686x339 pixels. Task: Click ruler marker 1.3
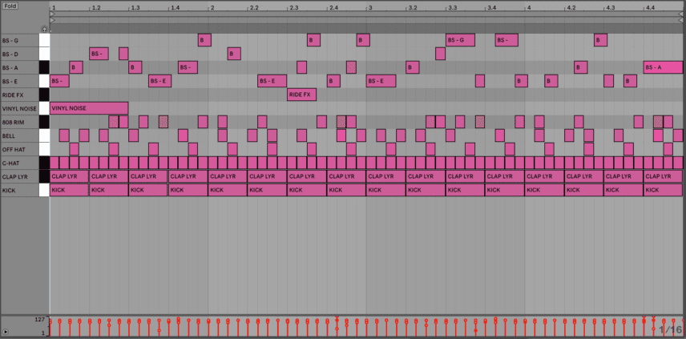pyautogui.click(x=135, y=8)
